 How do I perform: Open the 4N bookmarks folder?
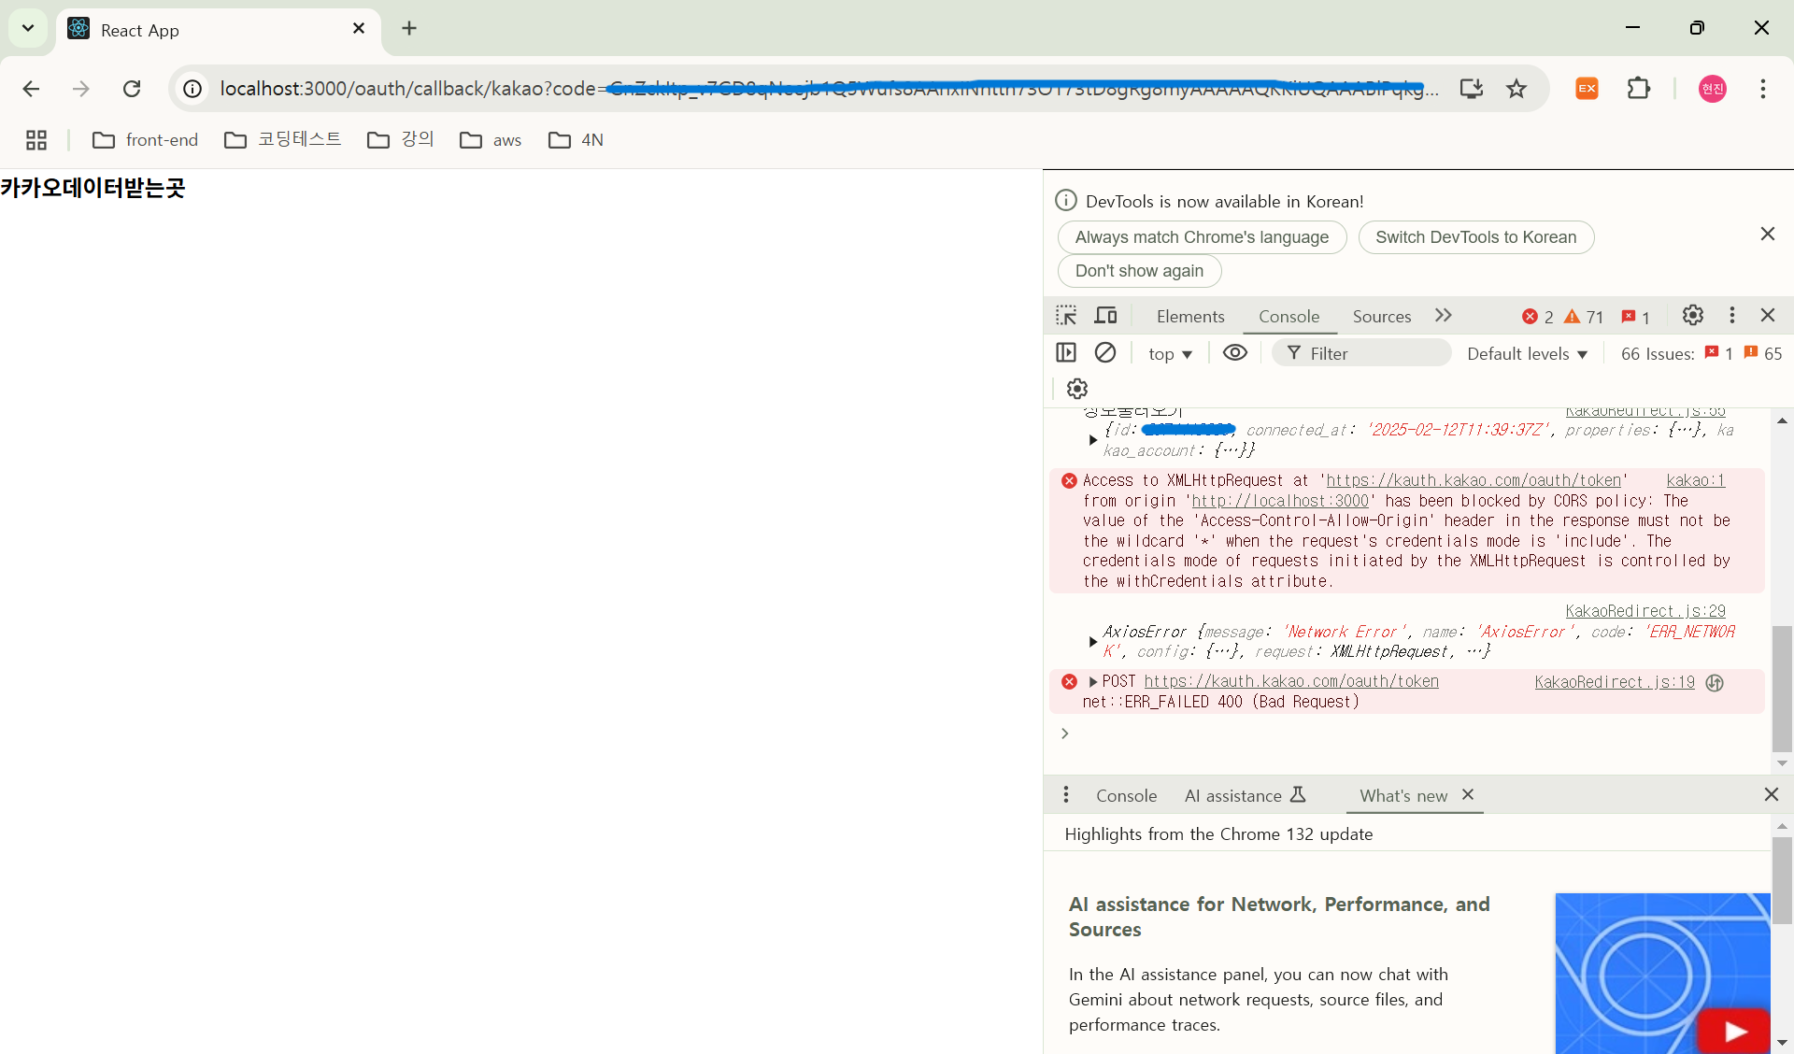coord(576,140)
